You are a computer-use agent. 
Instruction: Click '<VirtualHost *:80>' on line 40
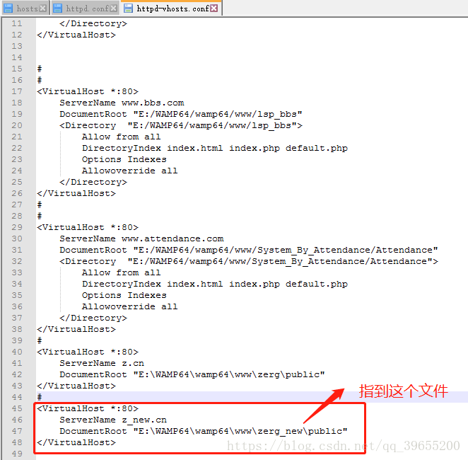coord(88,352)
